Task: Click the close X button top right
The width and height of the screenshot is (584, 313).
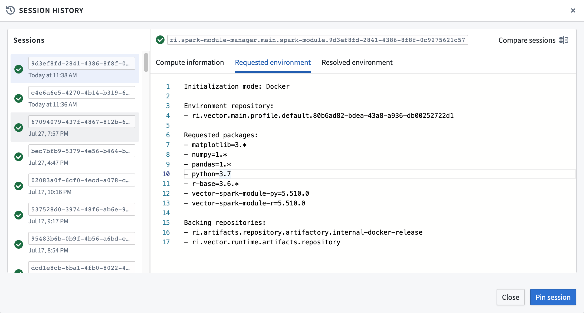Action: pos(573,11)
